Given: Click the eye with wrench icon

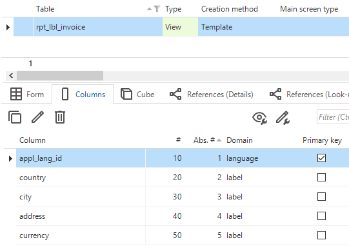Looking at the screenshot, I should (259, 118).
